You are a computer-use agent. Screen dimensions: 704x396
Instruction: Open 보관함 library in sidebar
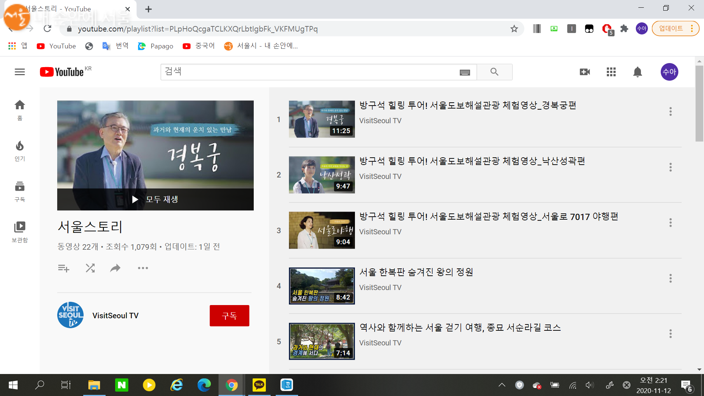[x=20, y=232]
